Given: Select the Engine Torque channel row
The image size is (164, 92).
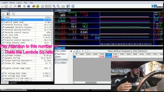Looking at the screenshot, I should coord(26,38).
